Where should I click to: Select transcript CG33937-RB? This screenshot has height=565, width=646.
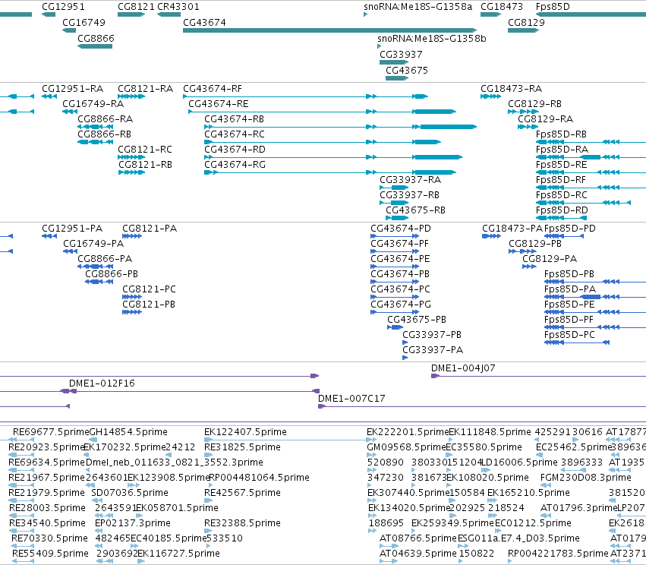tap(394, 203)
